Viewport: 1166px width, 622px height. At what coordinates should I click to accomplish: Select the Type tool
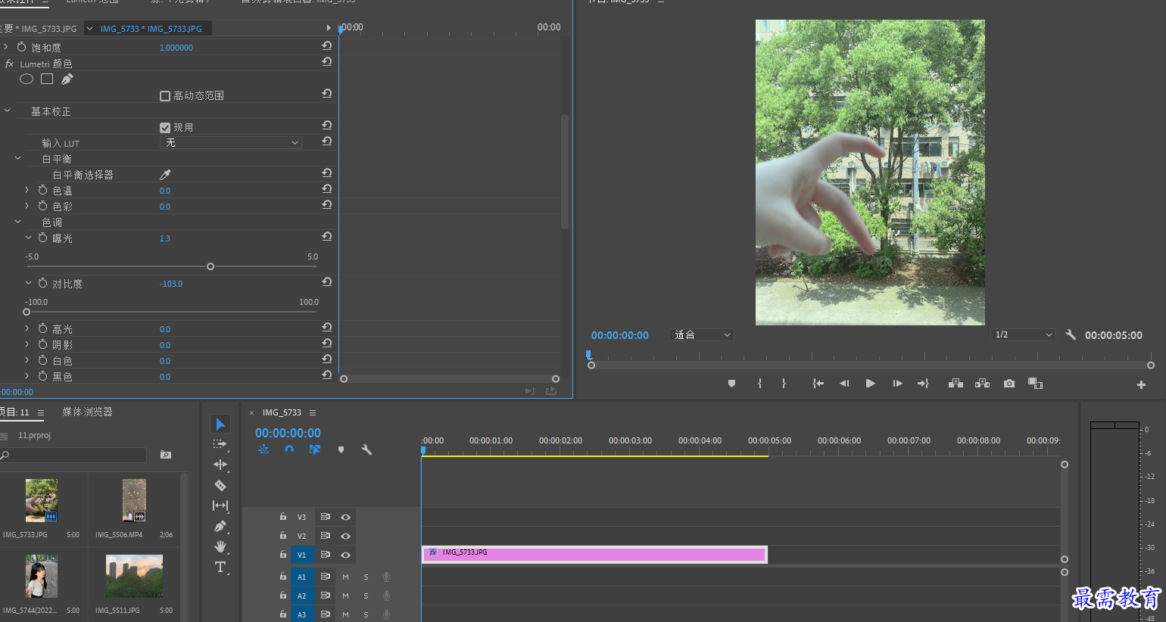[x=220, y=567]
